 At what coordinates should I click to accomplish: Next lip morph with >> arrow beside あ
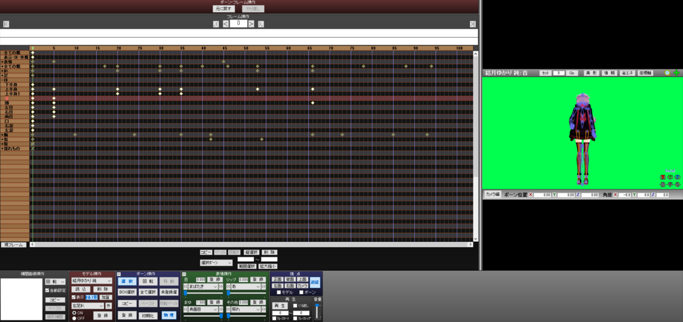coord(264,286)
